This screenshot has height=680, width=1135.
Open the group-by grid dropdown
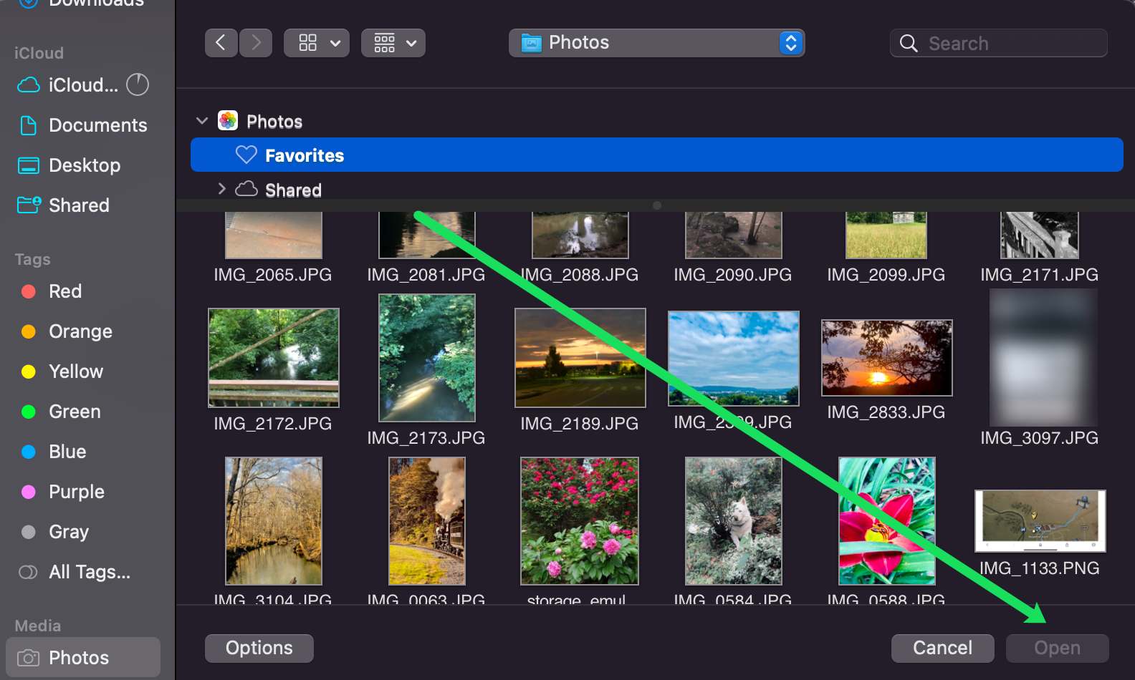point(393,43)
